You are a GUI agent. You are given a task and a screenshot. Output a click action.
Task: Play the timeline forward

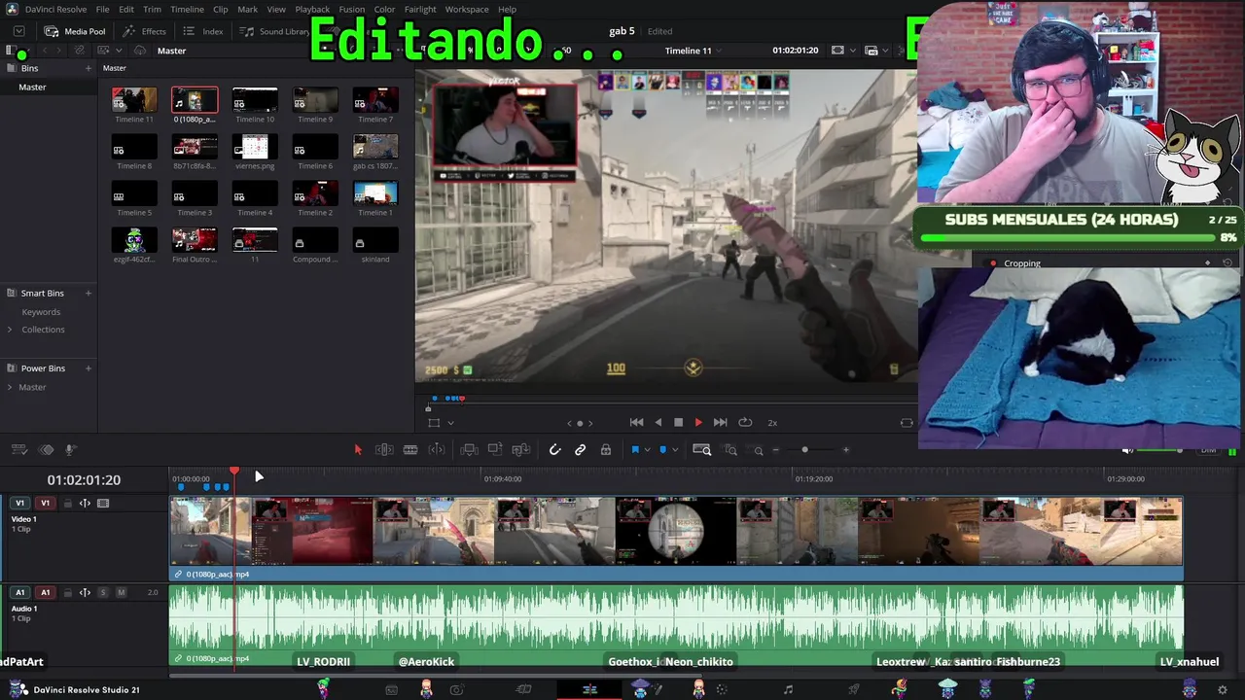(697, 422)
